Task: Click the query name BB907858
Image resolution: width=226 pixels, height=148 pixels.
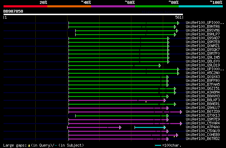Action: pos(13,11)
